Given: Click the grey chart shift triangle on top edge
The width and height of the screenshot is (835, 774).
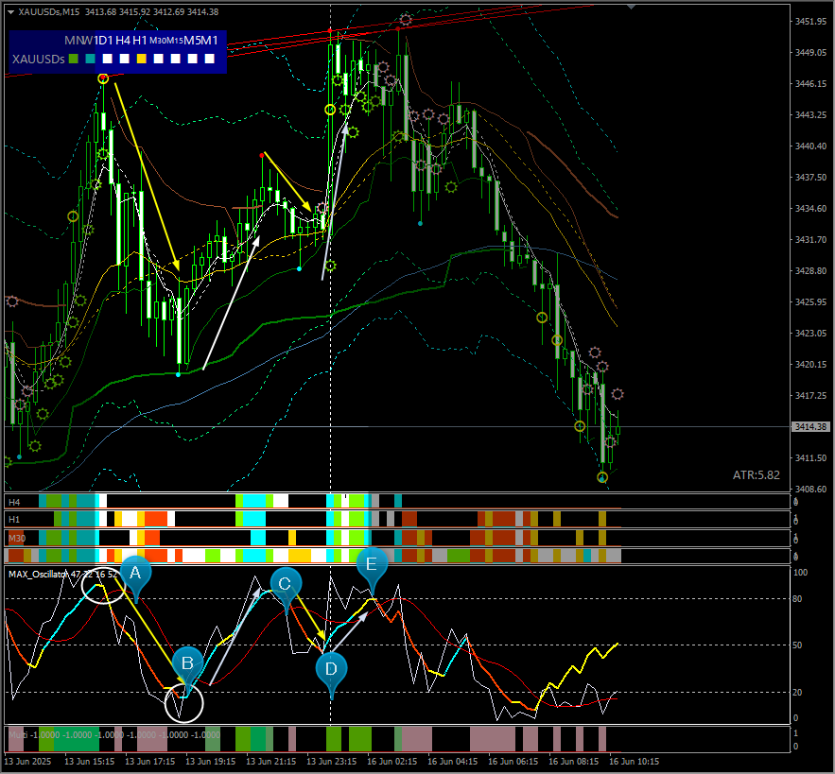Looking at the screenshot, I should pyautogui.click(x=631, y=7).
